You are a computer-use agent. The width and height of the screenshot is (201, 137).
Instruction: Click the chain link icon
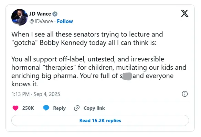77,108
